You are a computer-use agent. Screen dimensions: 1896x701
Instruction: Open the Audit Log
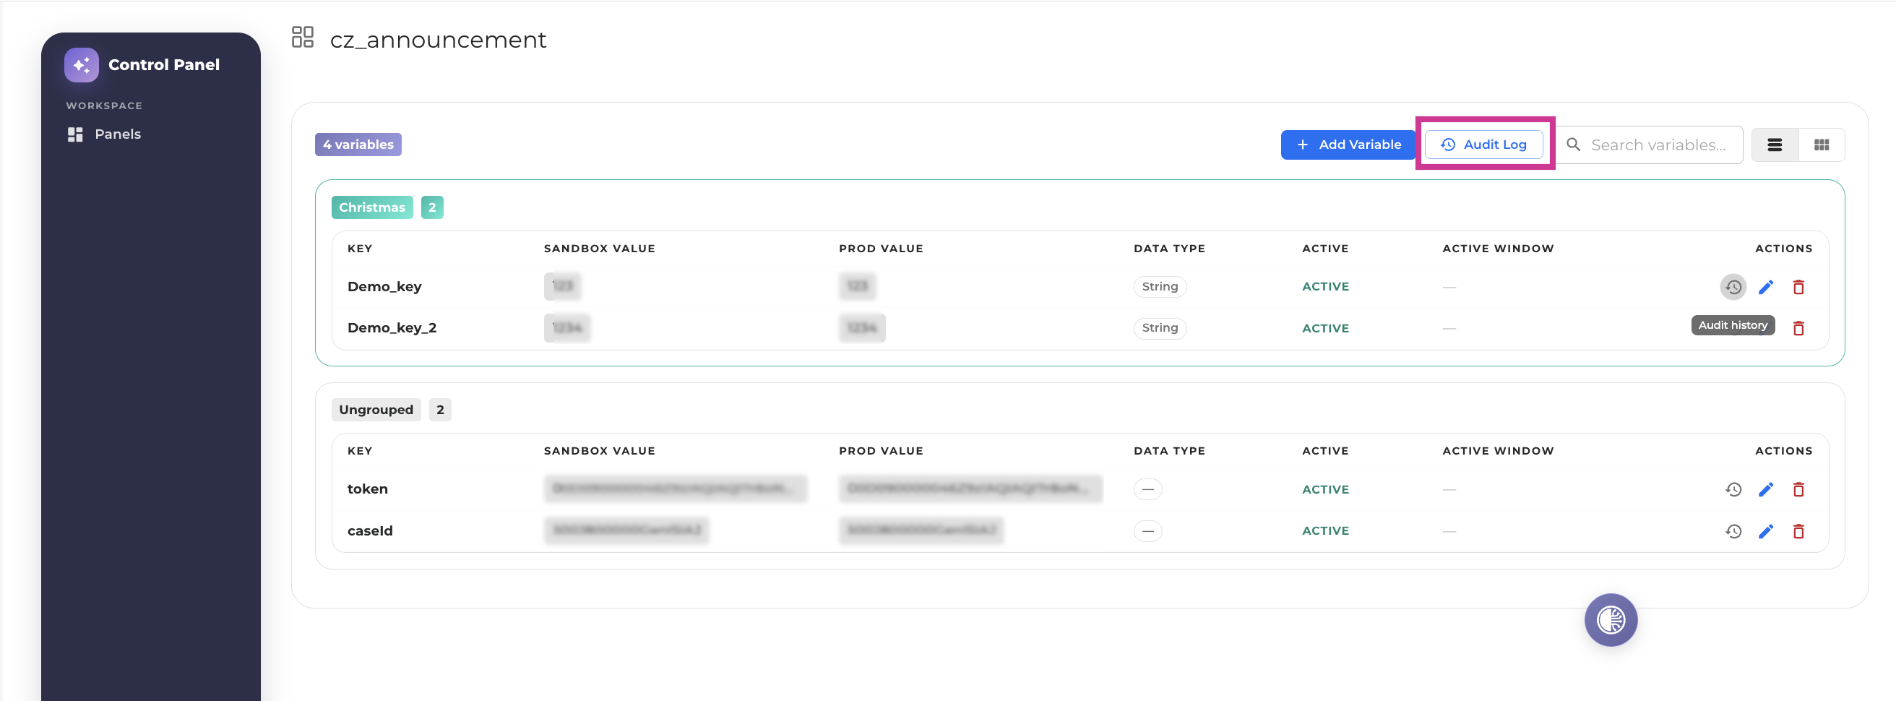[1484, 145]
